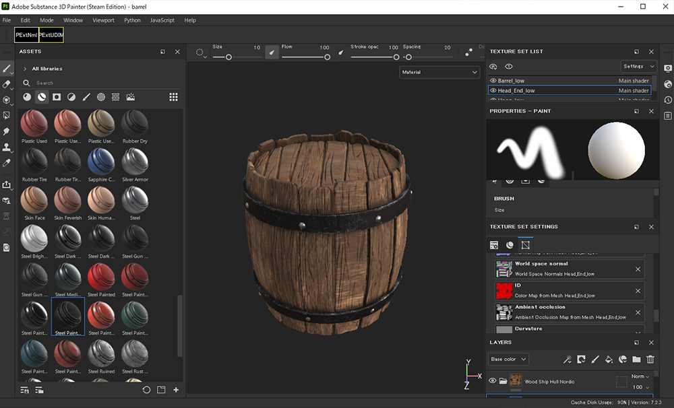
Task: Select the Paint brush tool
Action: click(x=7, y=69)
